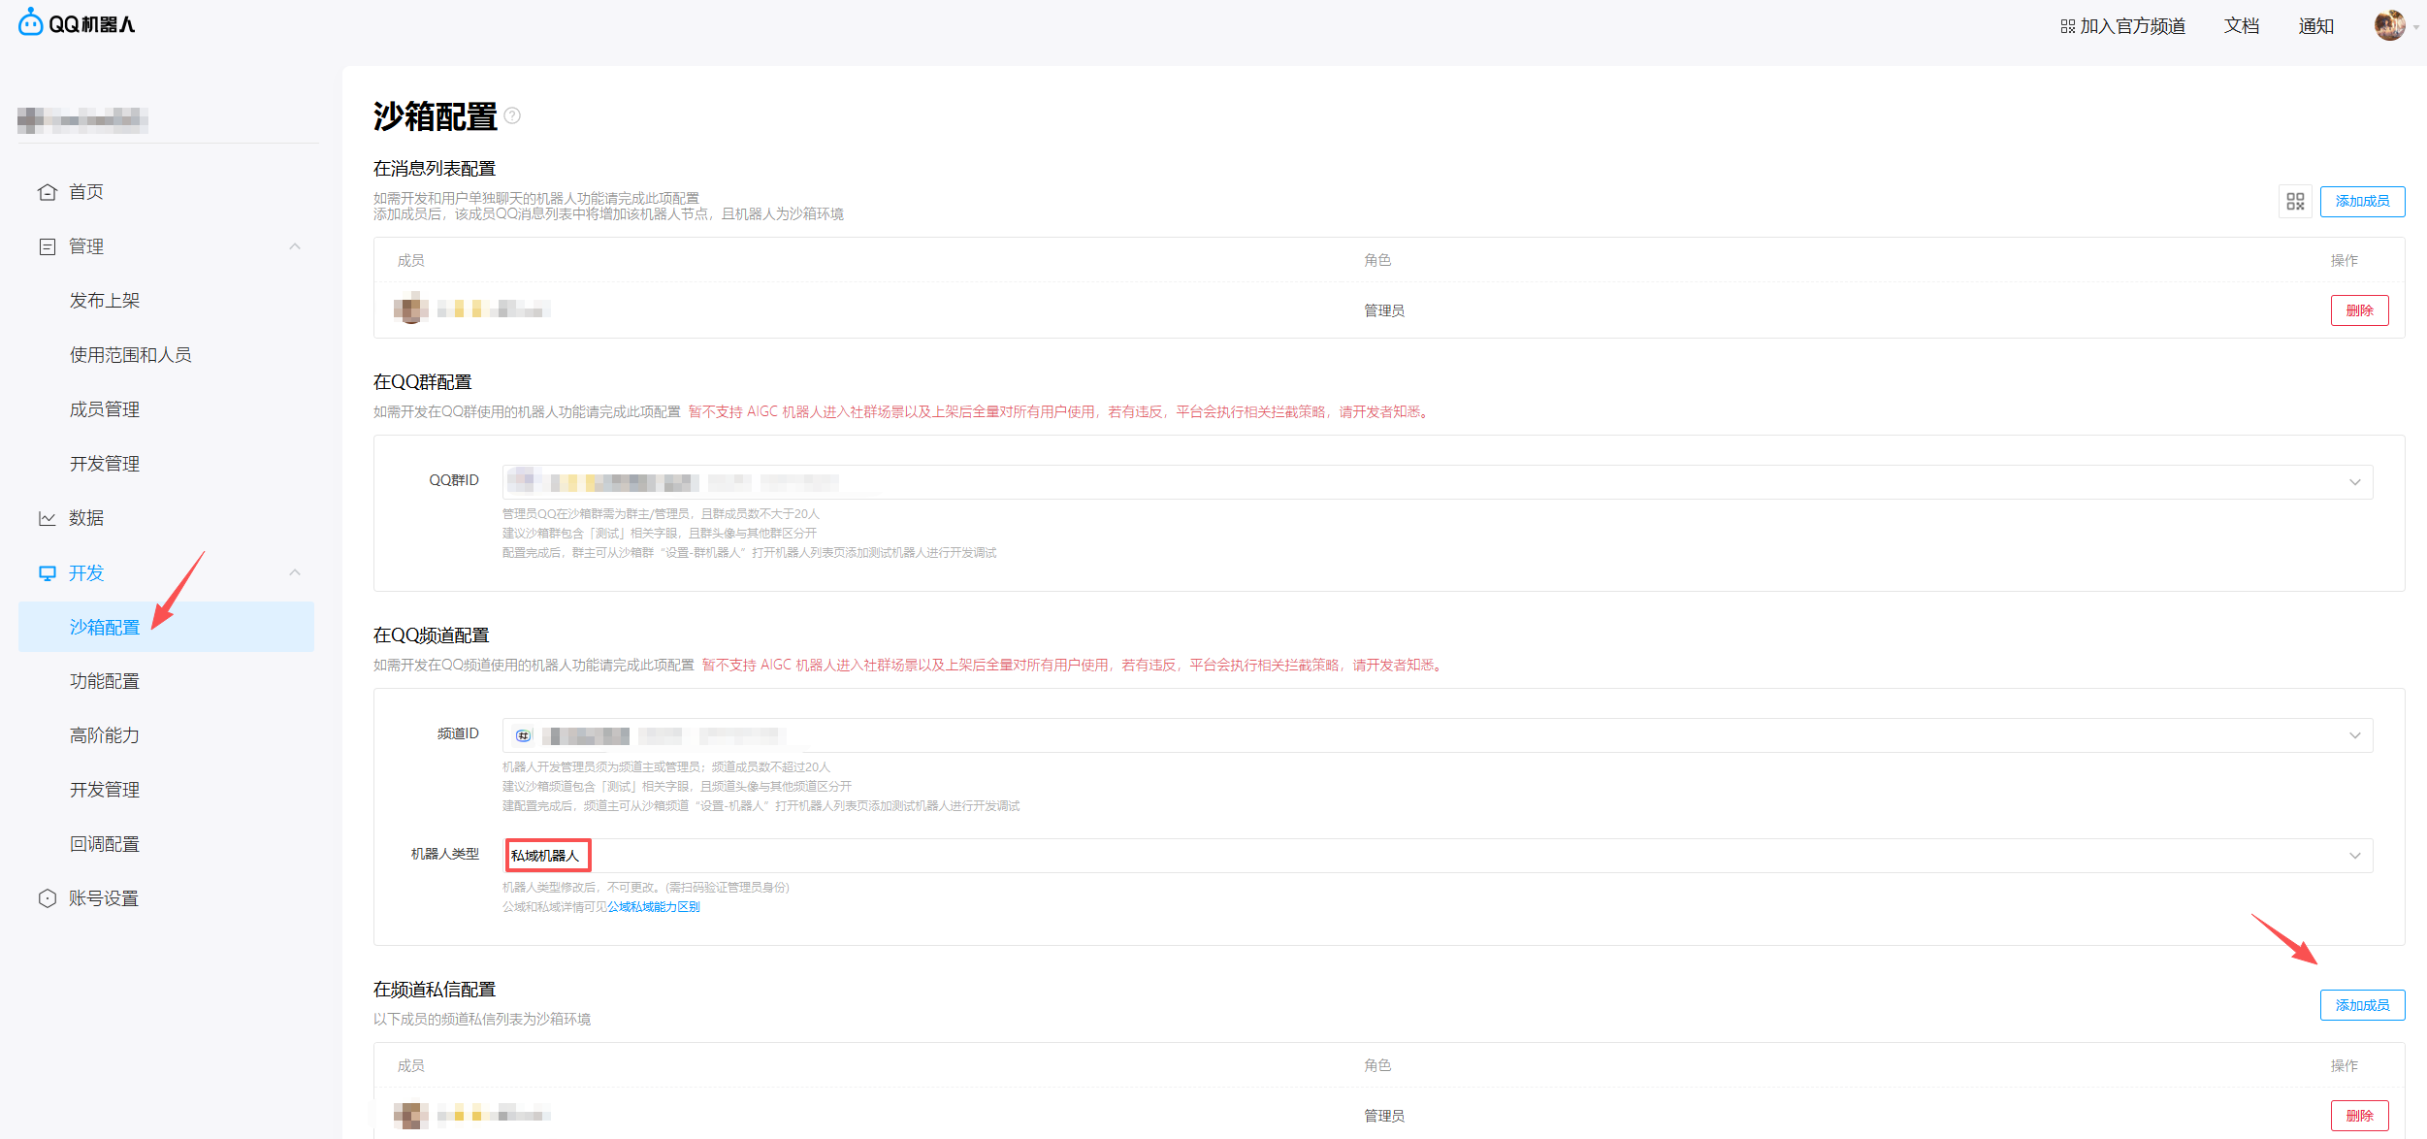Image resolution: width=2427 pixels, height=1139 pixels.
Task: Click 添加成员 button in 频道私信配置 section
Action: tap(2361, 1005)
